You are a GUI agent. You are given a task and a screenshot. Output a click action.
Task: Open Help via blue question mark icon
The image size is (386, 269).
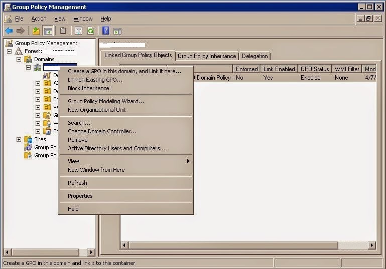[x=105, y=31]
